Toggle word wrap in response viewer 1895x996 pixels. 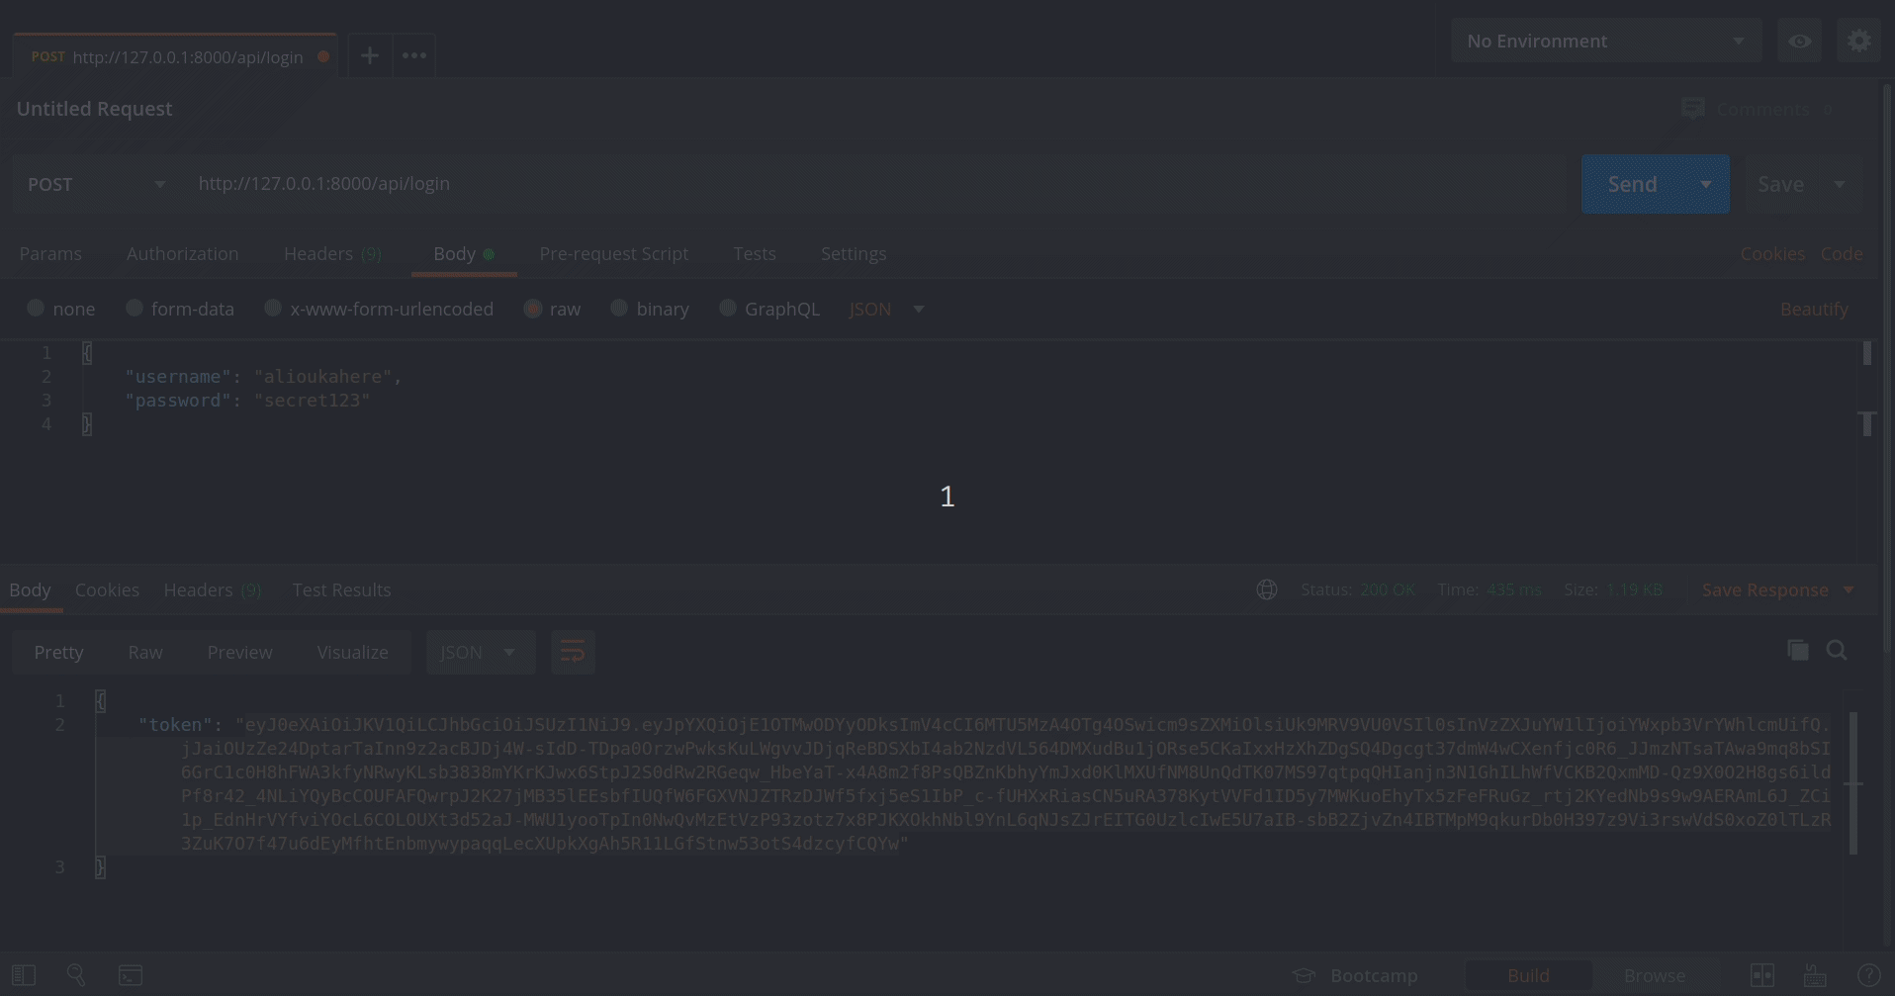point(573,652)
